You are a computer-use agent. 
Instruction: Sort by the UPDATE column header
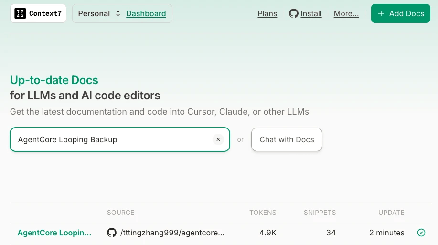click(x=391, y=213)
